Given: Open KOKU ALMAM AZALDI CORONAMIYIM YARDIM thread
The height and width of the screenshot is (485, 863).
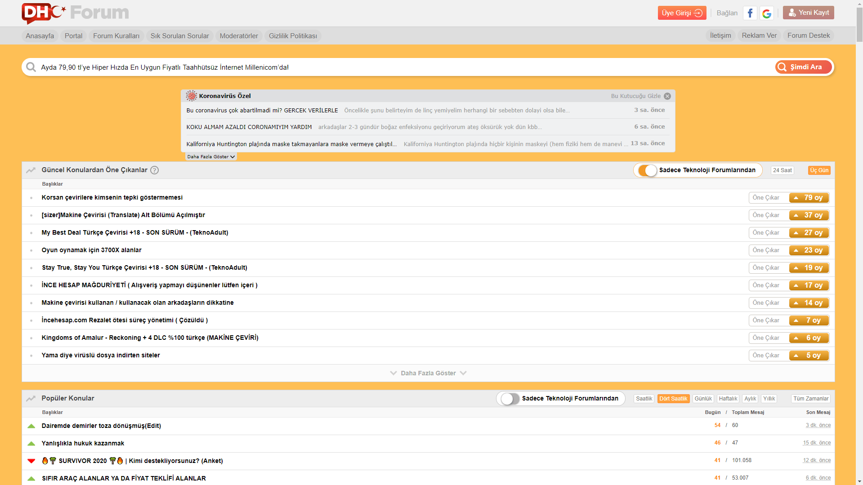Looking at the screenshot, I should pos(249,127).
